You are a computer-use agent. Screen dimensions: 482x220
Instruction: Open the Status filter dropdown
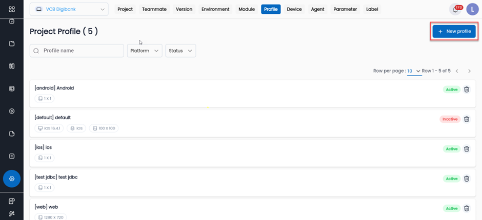[180, 51]
